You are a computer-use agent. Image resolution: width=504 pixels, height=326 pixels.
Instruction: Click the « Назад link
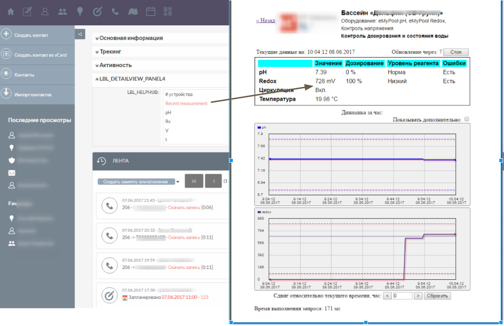click(266, 21)
